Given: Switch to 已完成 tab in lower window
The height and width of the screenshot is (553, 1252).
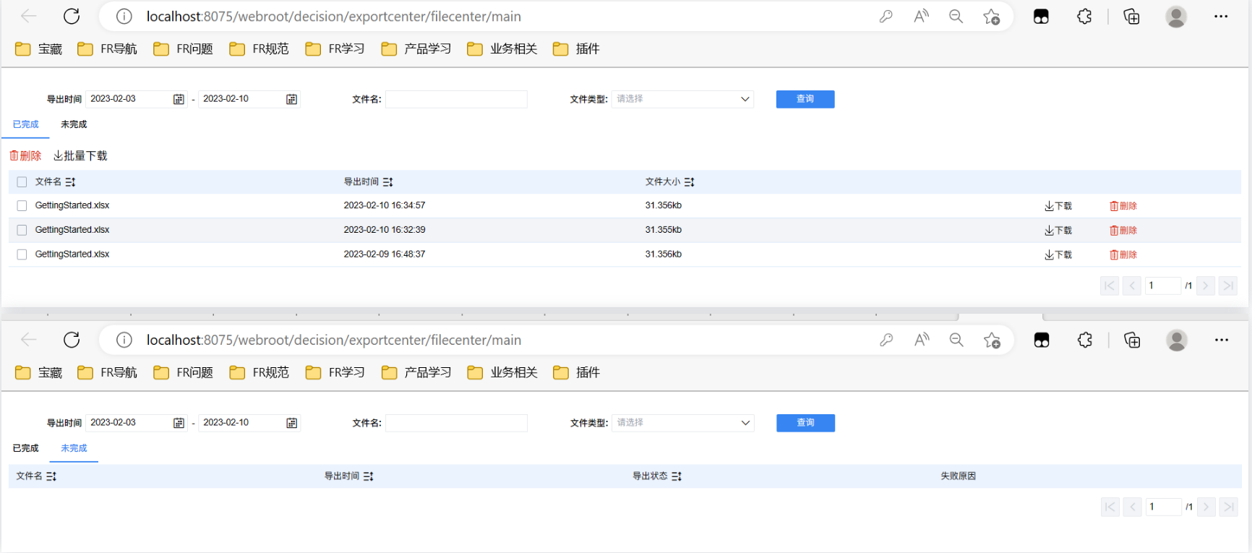Looking at the screenshot, I should (x=25, y=448).
